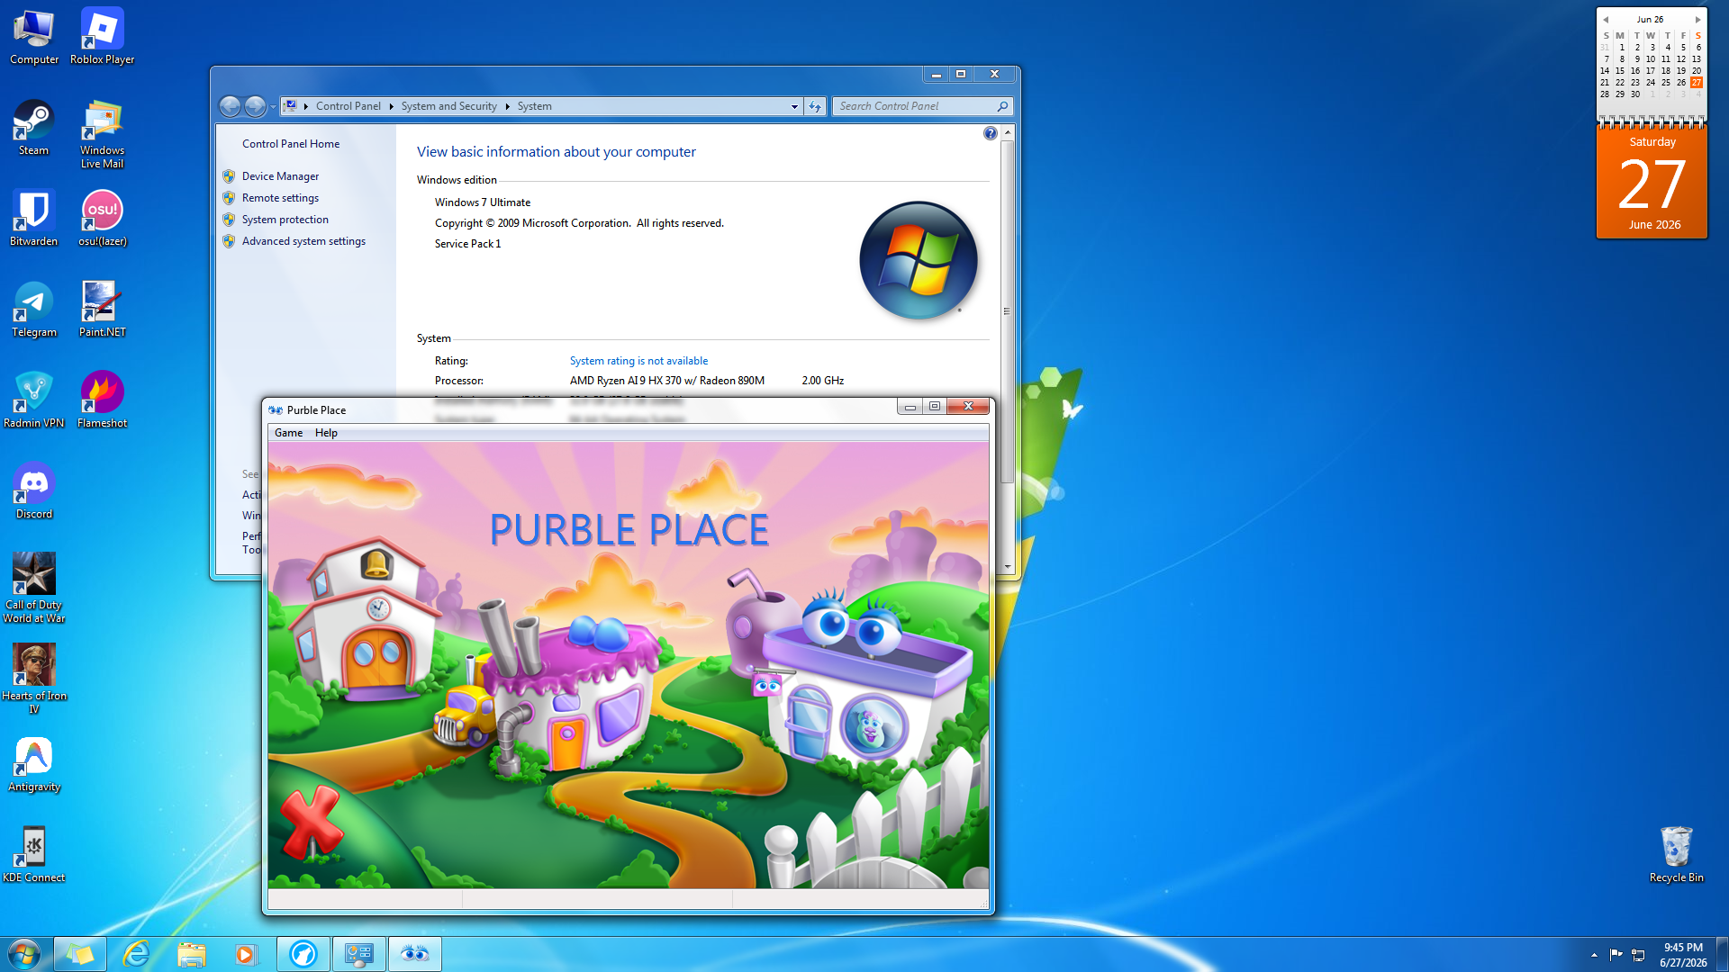Select the Hearts of Iron IV icon

coord(34,679)
